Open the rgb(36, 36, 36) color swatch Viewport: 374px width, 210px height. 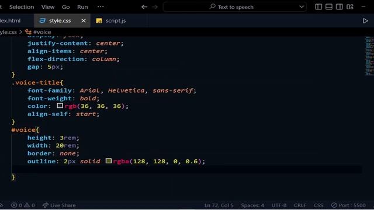coord(60,106)
